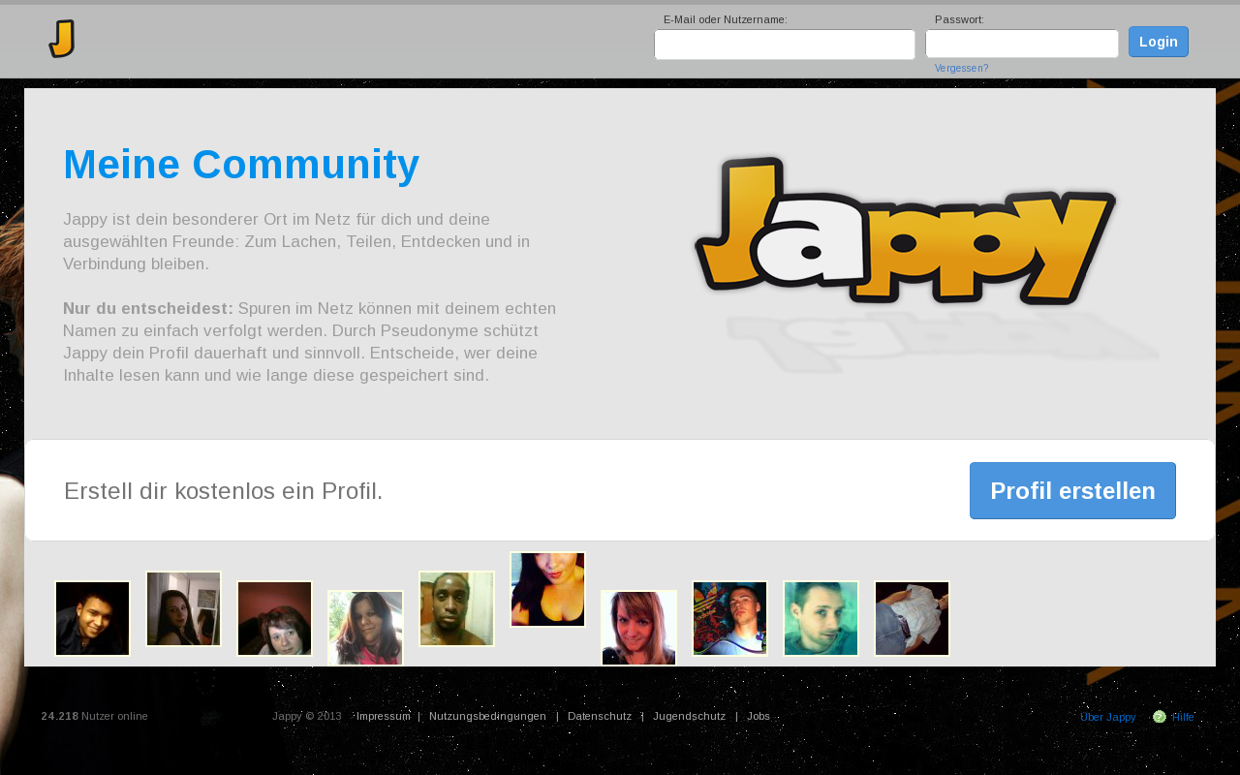The image size is (1240, 775).
Task: Click the Profil erstellen button
Action: 1072,490
